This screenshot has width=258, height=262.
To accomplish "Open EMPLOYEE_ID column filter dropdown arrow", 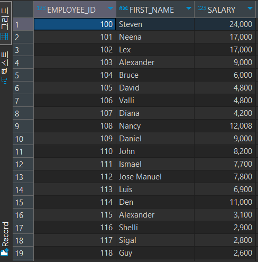I will (110, 8).
